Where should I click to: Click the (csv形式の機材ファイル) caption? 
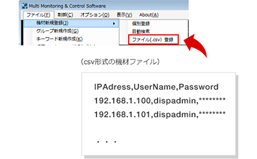[121, 62]
